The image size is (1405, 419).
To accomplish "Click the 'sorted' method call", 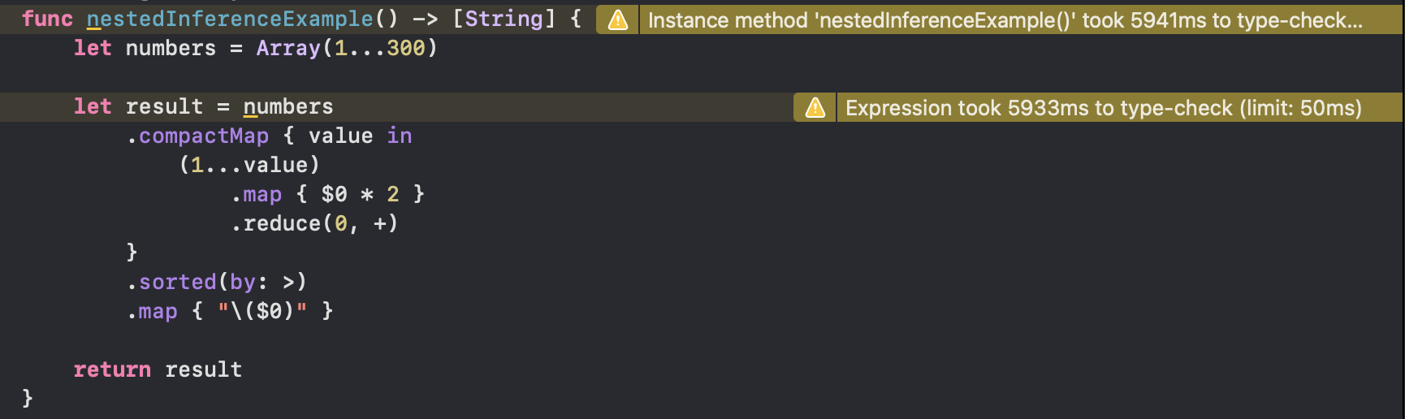I will [x=178, y=282].
